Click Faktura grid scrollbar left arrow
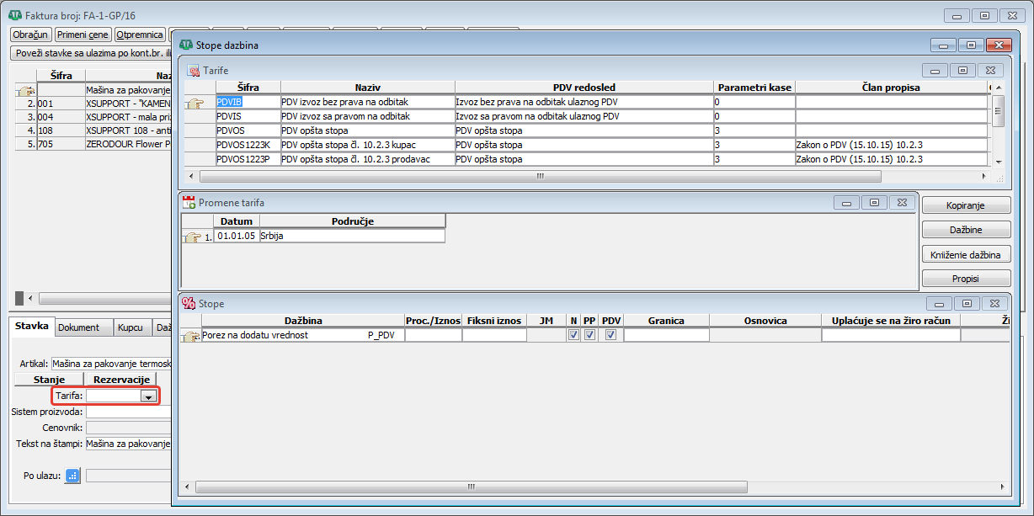The image size is (1034, 516). [31, 298]
